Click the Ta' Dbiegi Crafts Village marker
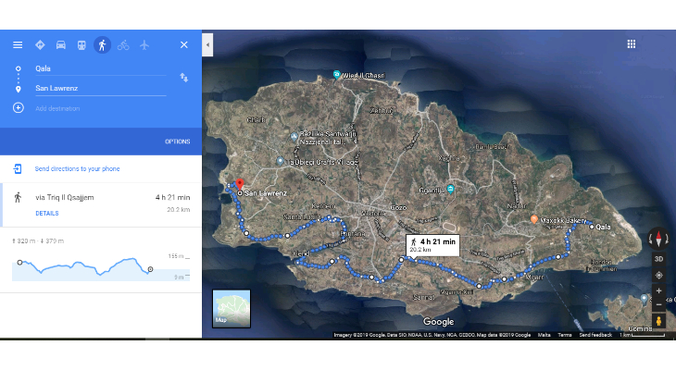 pyautogui.click(x=281, y=161)
